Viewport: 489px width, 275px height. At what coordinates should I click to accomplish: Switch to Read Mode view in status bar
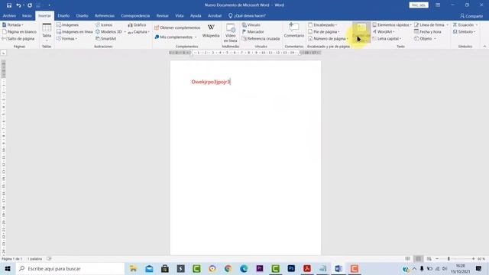click(x=407, y=259)
